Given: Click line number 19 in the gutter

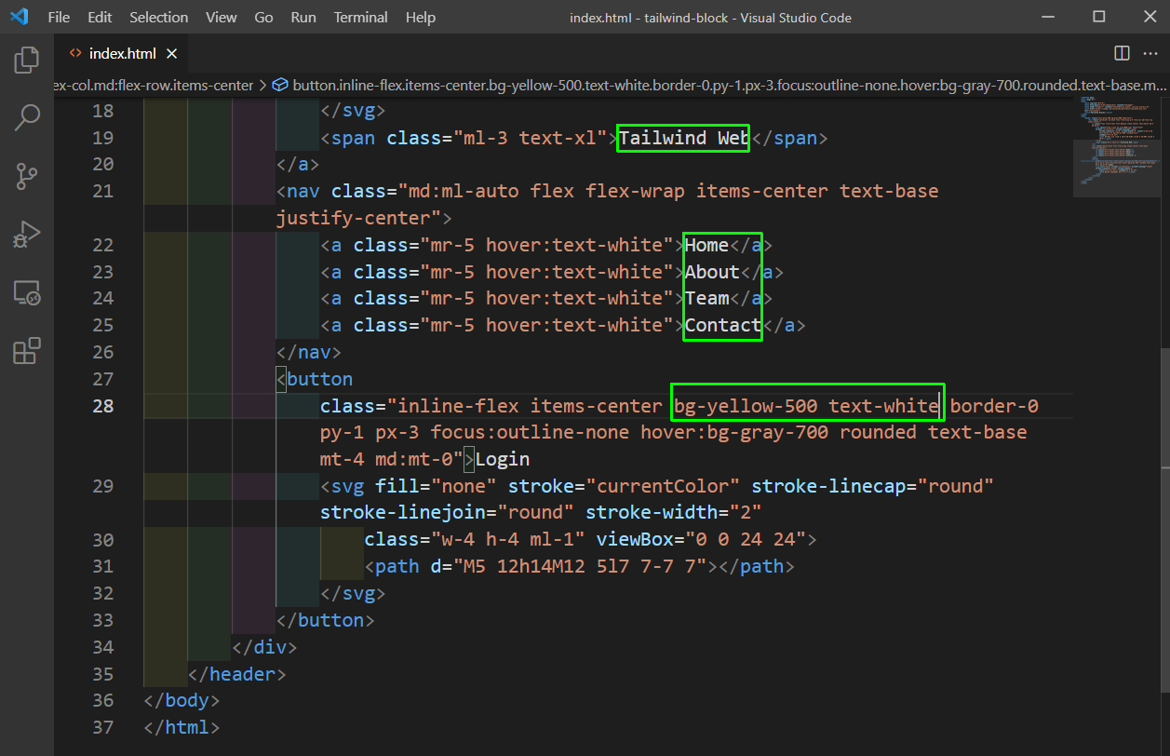Looking at the screenshot, I should [103, 138].
